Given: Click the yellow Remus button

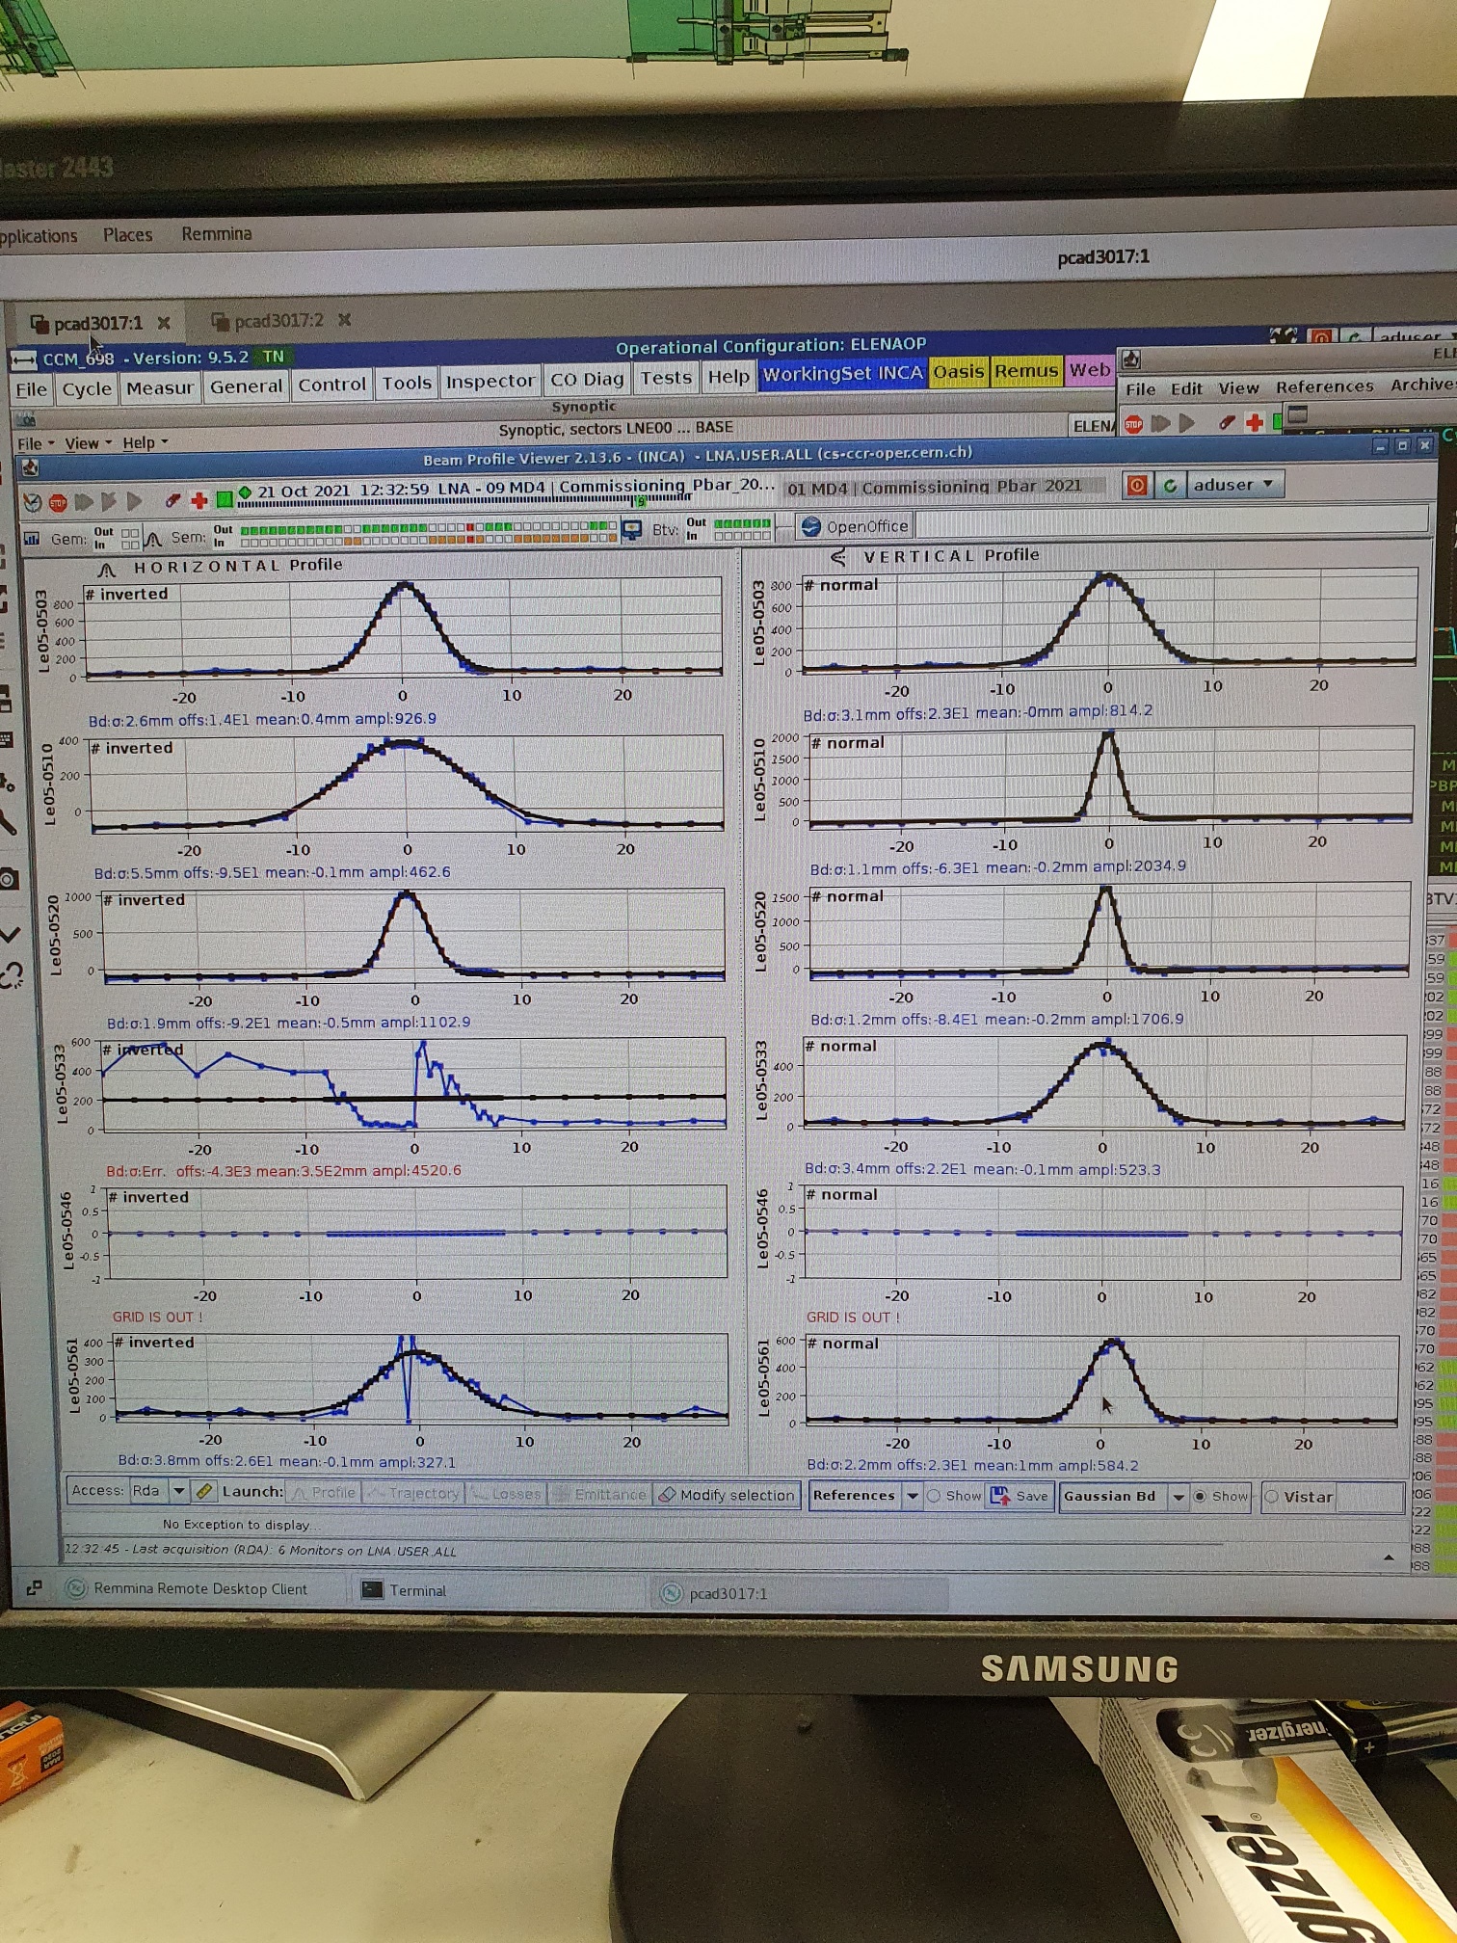Looking at the screenshot, I should (x=1027, y=371).
